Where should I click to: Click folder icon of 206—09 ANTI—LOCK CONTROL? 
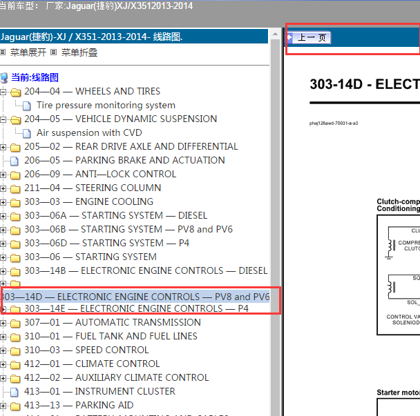pyautogui.click(x=15, y=175)
